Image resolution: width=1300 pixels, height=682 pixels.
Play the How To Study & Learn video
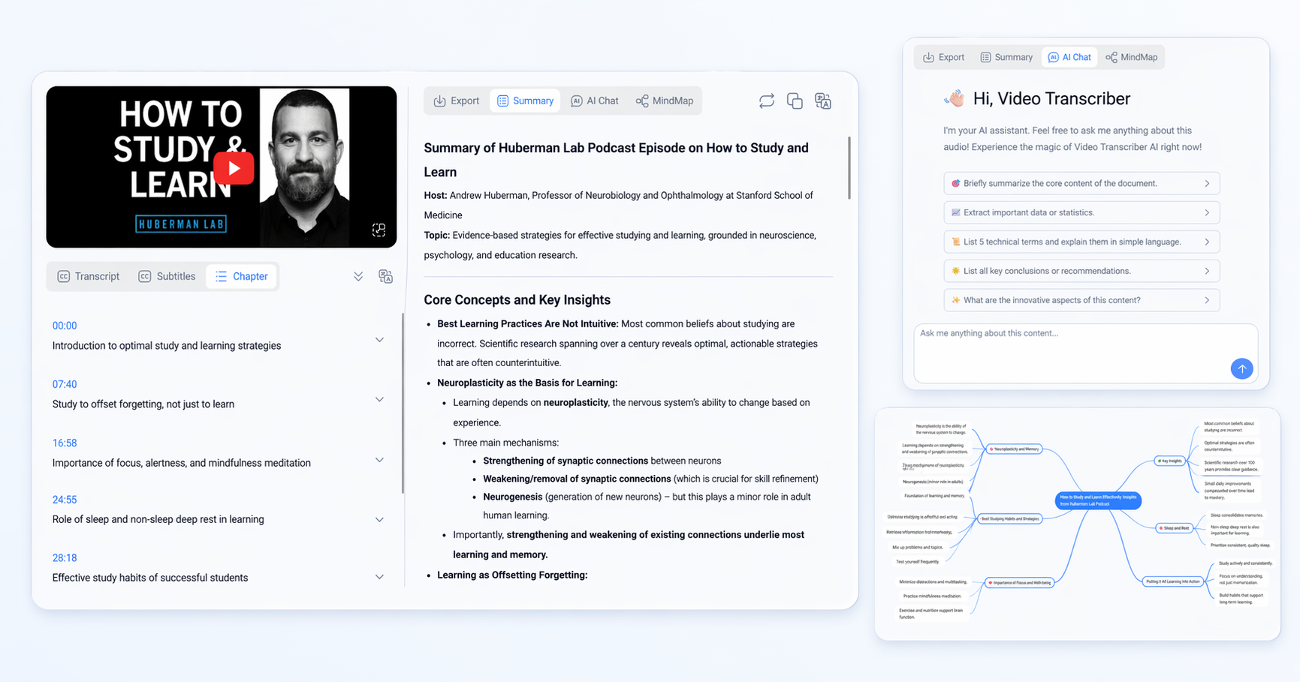234,167
